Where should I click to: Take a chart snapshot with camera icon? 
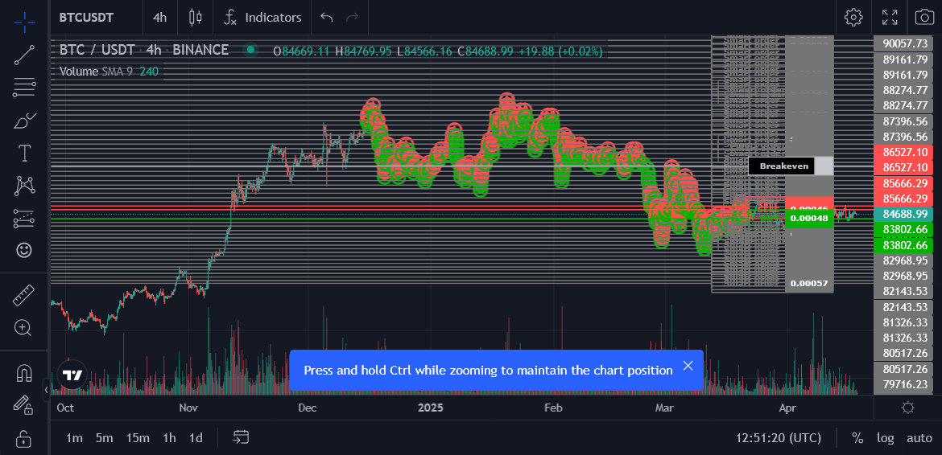click(924, 18)
